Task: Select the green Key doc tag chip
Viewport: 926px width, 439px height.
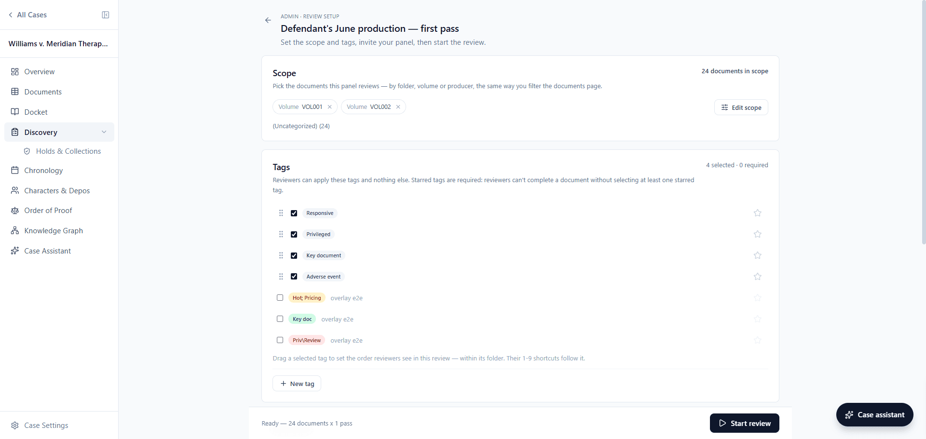Action: tap(302, 319)
